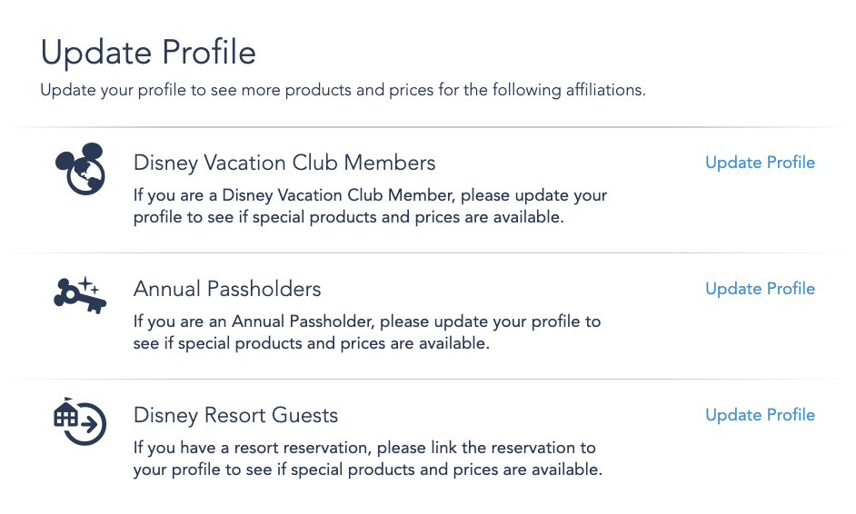The height and width of the screenshot is (514, 856).
Task: Select the Annual Passholders heading
Action: [227, 289]
